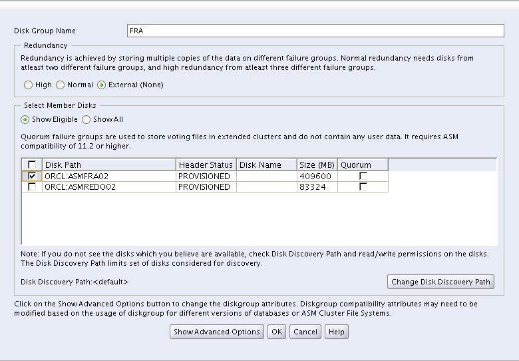Open the Help button

[x=337, y=332]
